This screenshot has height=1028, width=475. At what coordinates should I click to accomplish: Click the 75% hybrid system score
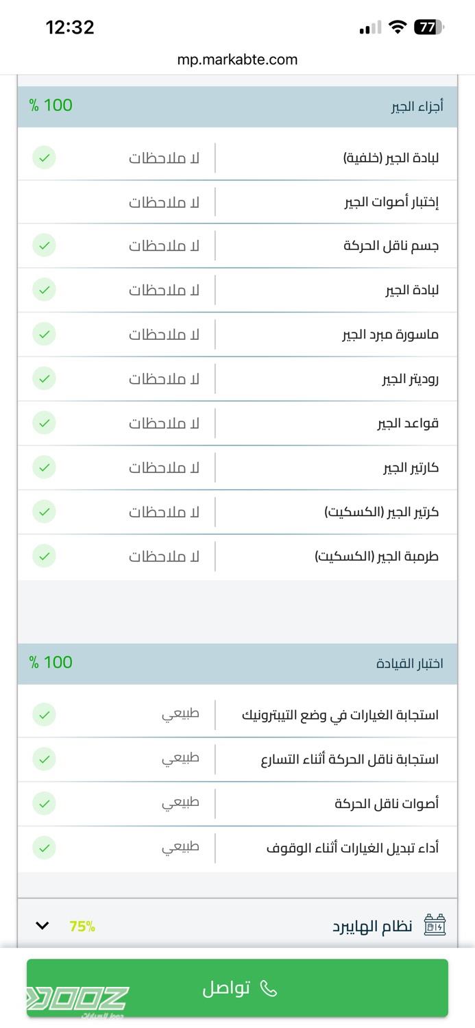[82, 927]
